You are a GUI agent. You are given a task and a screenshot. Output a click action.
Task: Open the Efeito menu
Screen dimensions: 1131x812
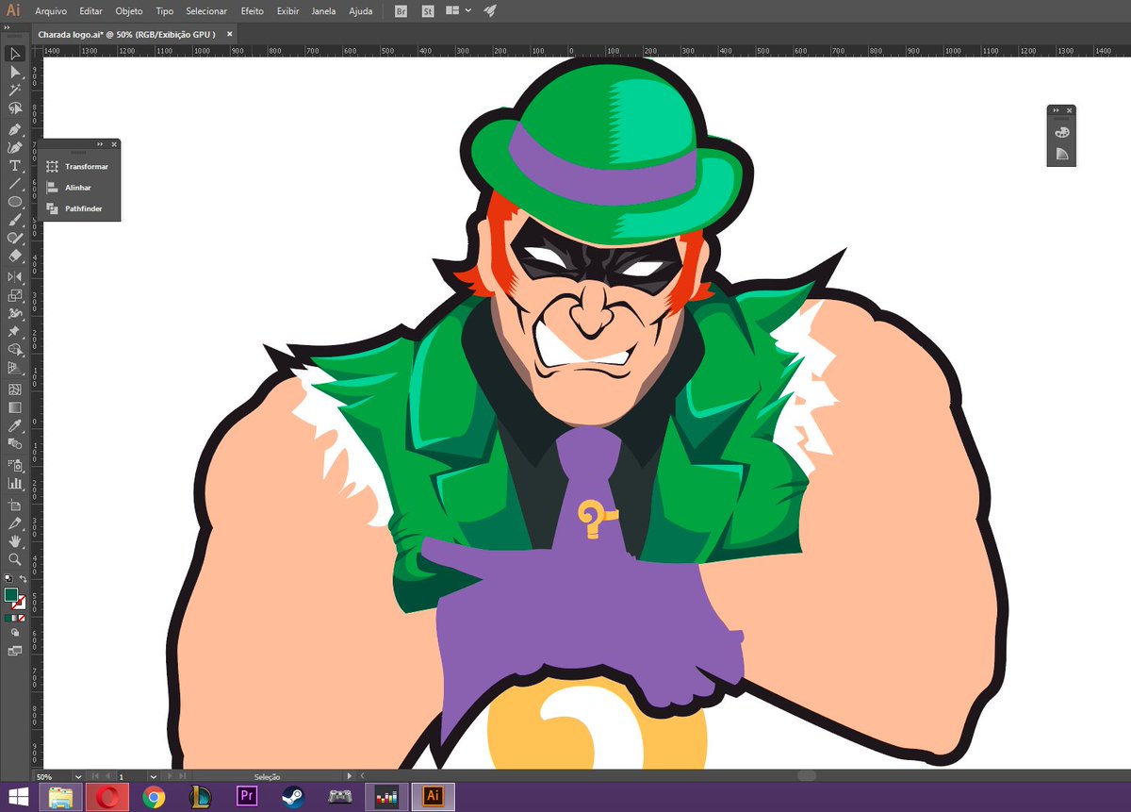[x=252, y=11]
